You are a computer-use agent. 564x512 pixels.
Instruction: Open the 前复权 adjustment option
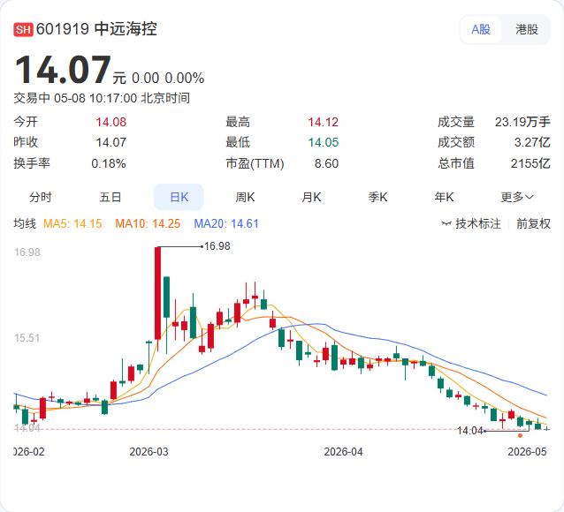(x=533, y=223)
